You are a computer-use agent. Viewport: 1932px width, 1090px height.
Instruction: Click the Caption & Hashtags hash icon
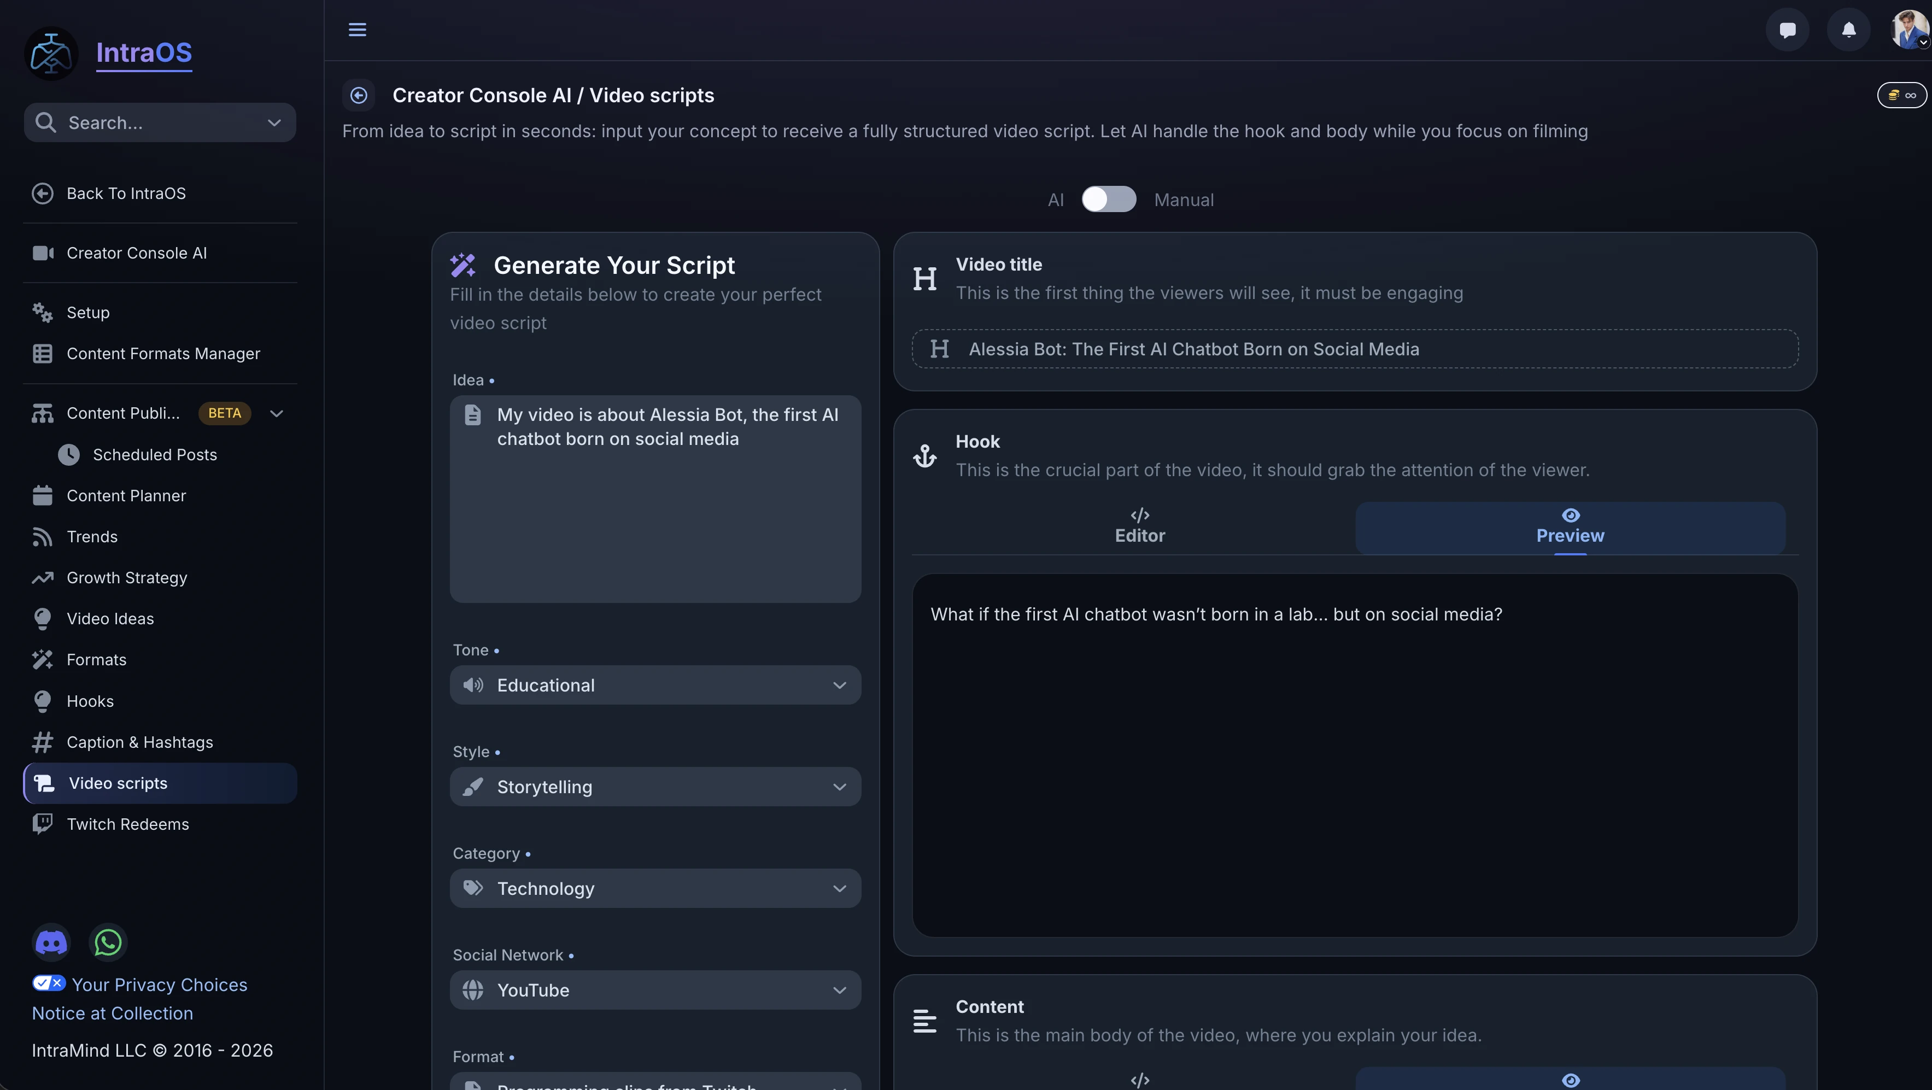click(x=43, y=742)
